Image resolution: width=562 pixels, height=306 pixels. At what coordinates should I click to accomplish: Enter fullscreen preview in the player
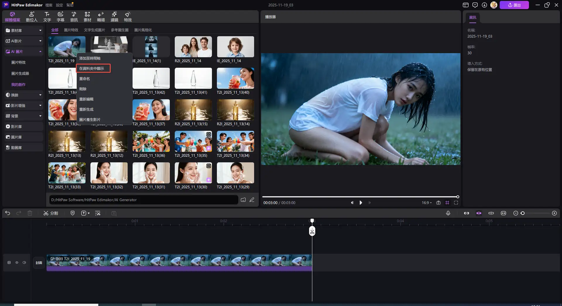[x=456, y=203]
